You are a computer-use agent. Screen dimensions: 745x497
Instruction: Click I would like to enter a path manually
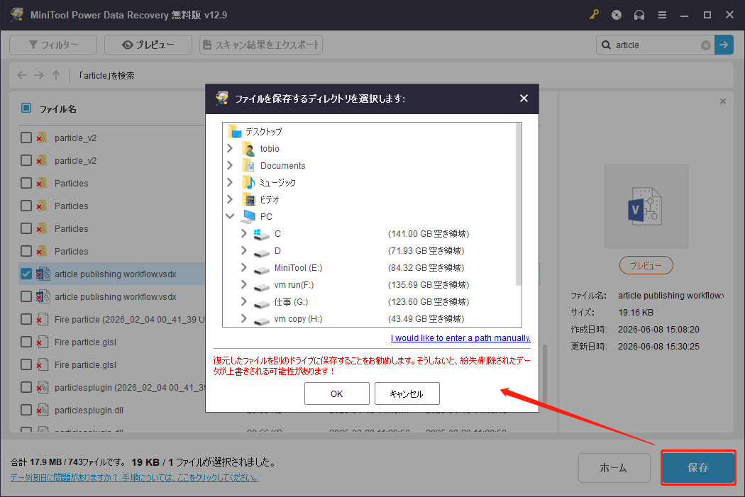coord(460,338)
